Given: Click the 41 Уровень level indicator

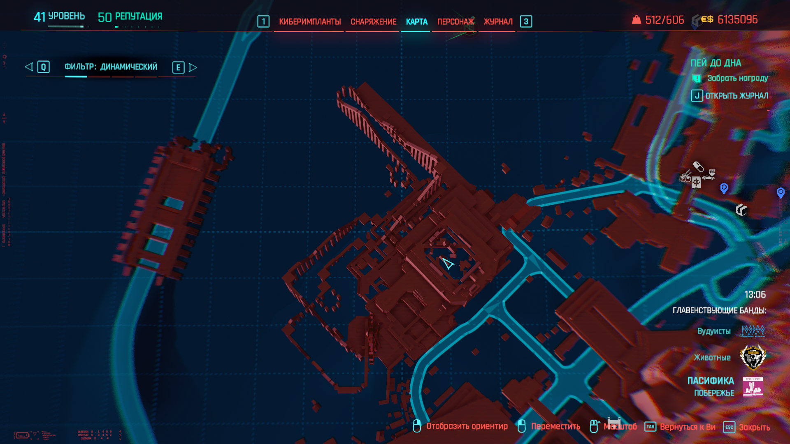Looking at the screenshot, I should (59, 16).
